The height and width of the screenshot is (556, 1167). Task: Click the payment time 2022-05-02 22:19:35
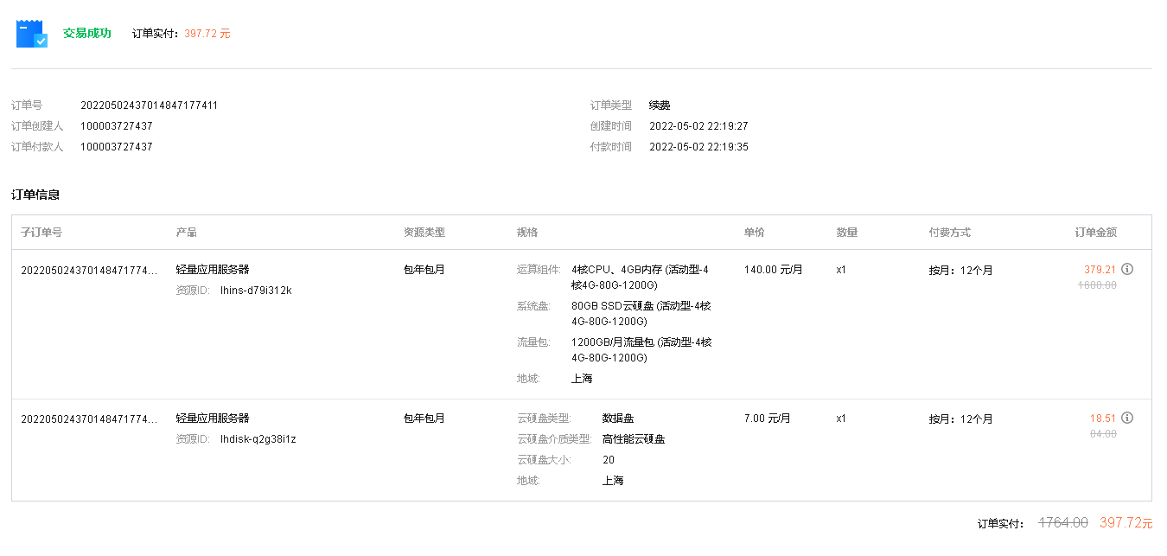(698, 147)
